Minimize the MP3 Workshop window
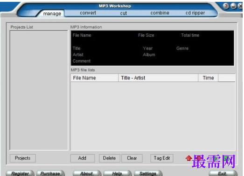The image size is (244, 176). point(233,6)
